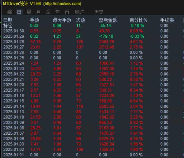Viewport: 184px width, 158px height.
Task: Click the percentage value 4.35 %
Action: point(136,139)
